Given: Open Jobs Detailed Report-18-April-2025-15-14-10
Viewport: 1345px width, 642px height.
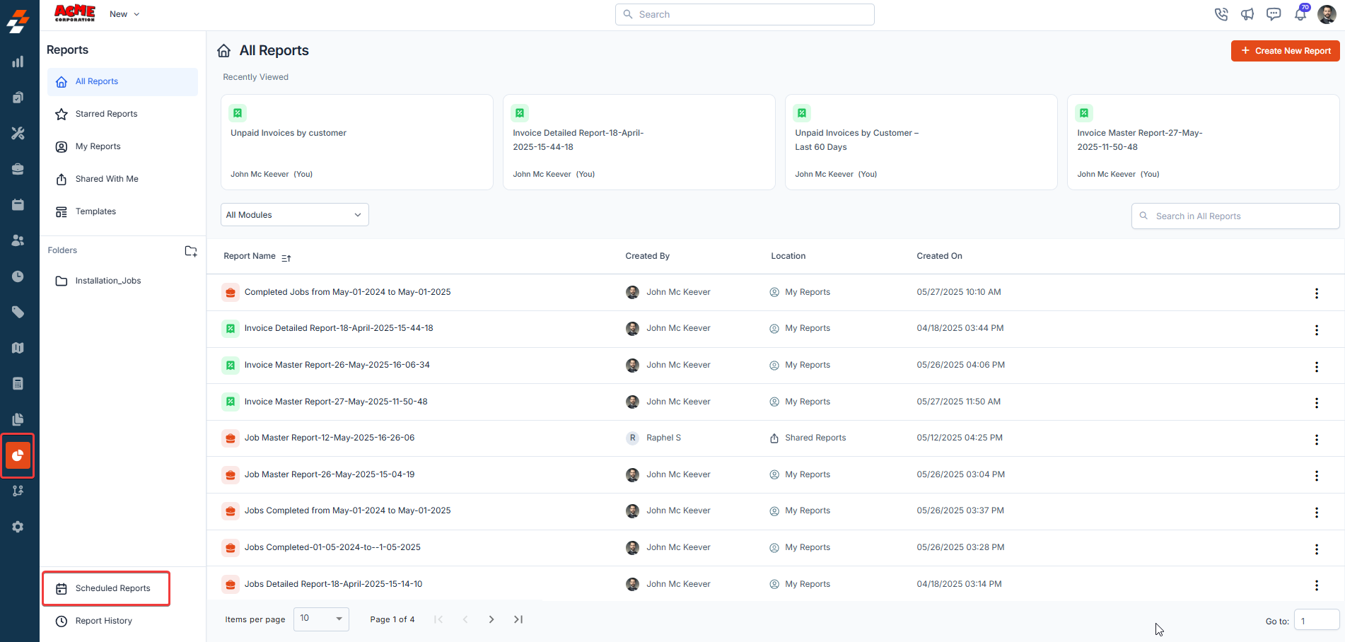Looking at the screenshot, I should coord(333,584).
